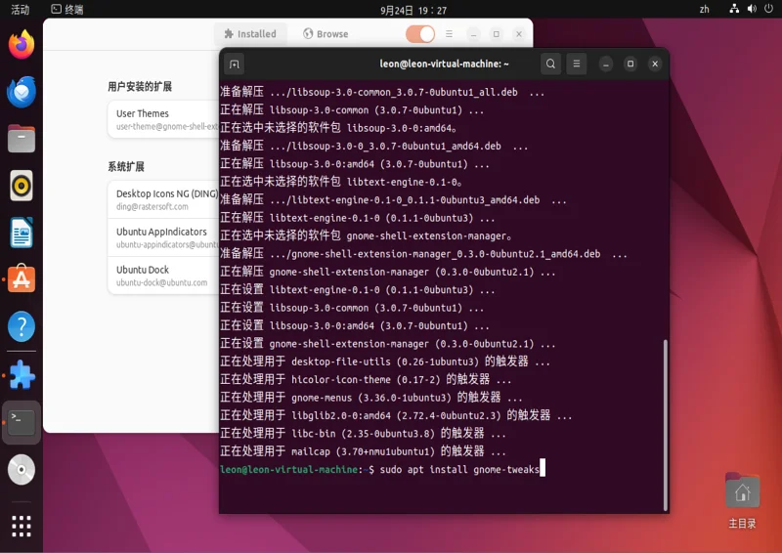Click the terminal search icon
Screen dimensions: 782x553
click(x=550, y=64)
